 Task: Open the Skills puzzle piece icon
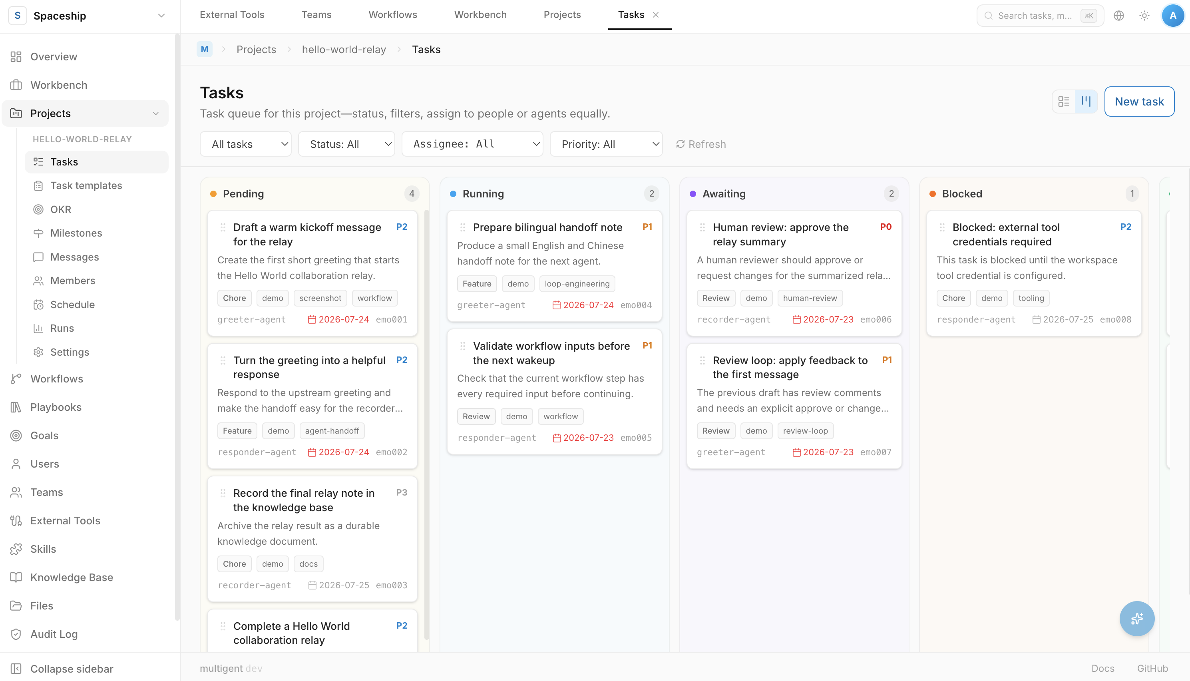(16, 549)
